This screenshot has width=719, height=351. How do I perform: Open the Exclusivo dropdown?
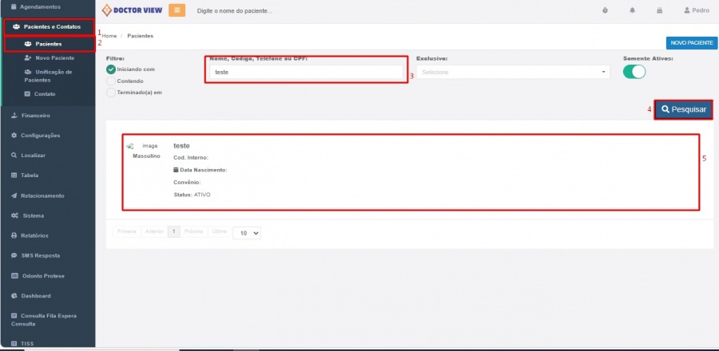(513, 72)
